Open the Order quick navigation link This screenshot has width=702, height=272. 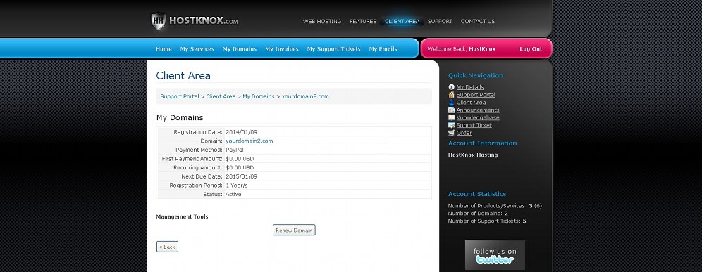[x=464, y=133]
